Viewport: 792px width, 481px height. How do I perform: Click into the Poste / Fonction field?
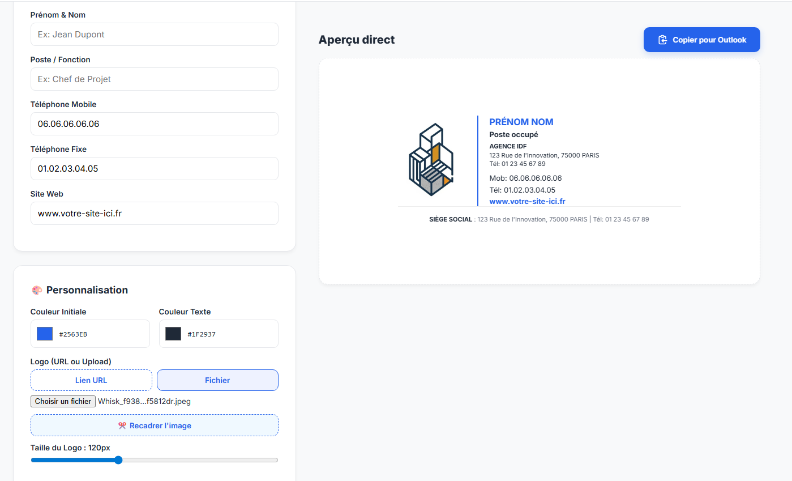[x=154, y=79]
